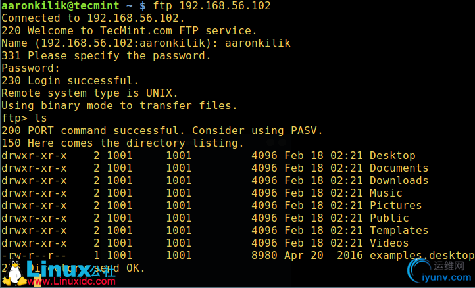This screenshot has height=288, width=475.
Task: Select the Desktop directory name
Action: coord(392,156)
